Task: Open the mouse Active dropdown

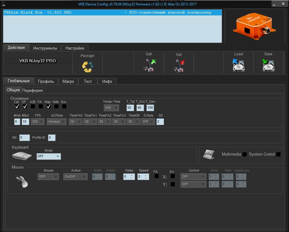Action: 75,177
